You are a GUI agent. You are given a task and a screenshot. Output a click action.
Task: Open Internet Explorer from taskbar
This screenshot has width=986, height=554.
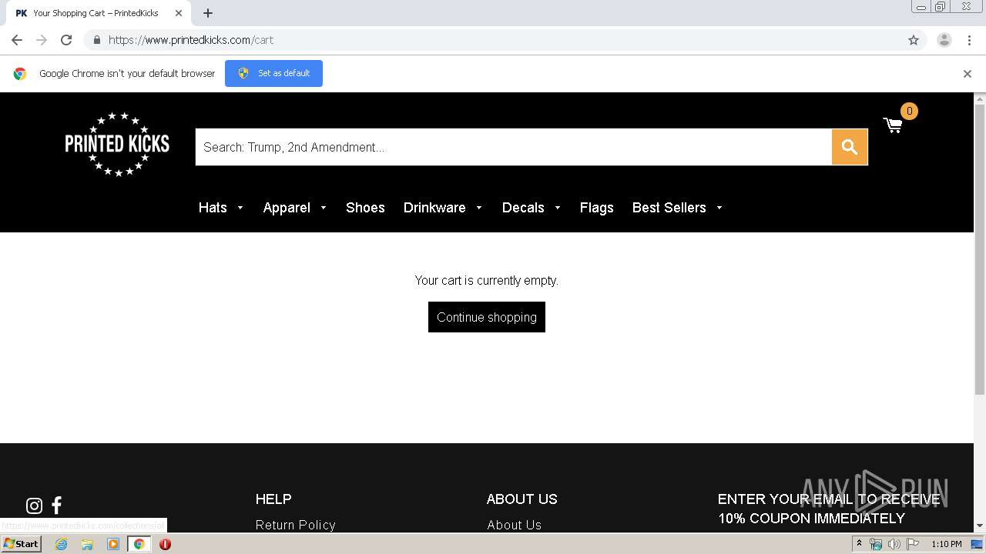(x=61, y=544)
